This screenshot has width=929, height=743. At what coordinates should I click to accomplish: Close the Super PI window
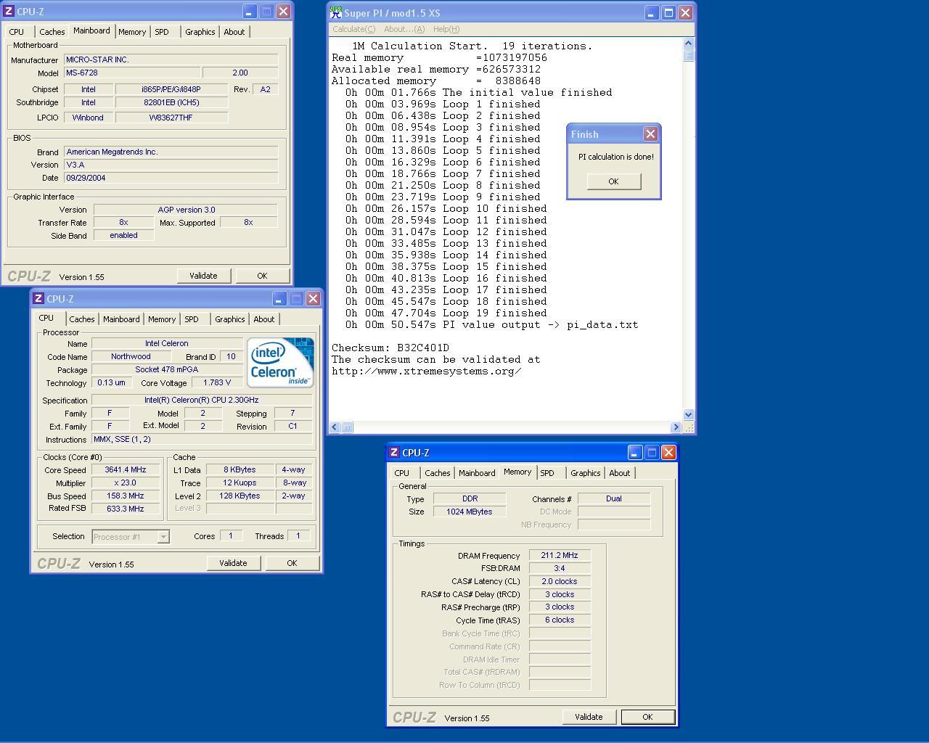coord(685,12)
